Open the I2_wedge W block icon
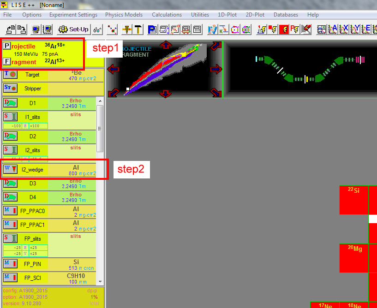Viewport: 377px width, 308px height. tap(10, 169)
